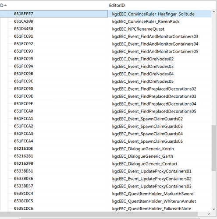Select kgcEEC_Event_FindAndMonitorContainers05 entry
Viewport: 217px width, 219px height.
(x=155, y=51)
